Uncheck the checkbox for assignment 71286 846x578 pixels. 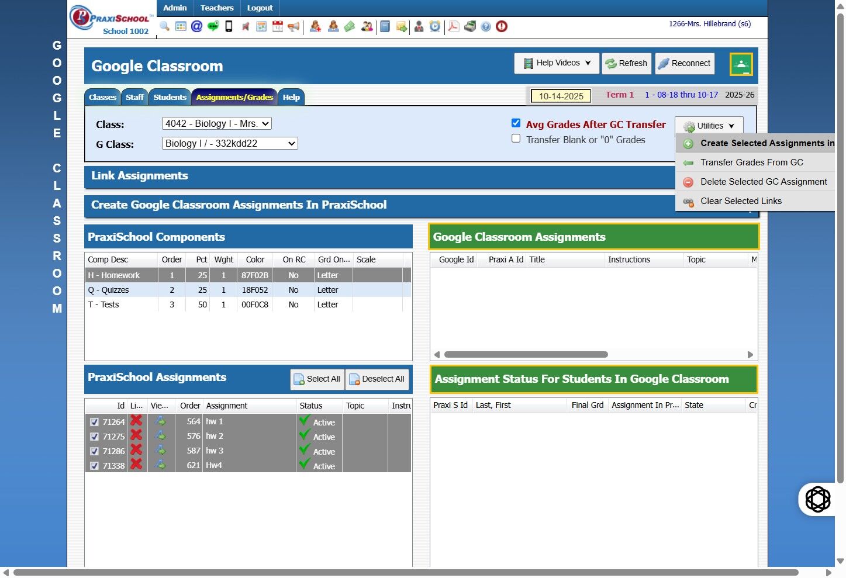tap(94, 451)
